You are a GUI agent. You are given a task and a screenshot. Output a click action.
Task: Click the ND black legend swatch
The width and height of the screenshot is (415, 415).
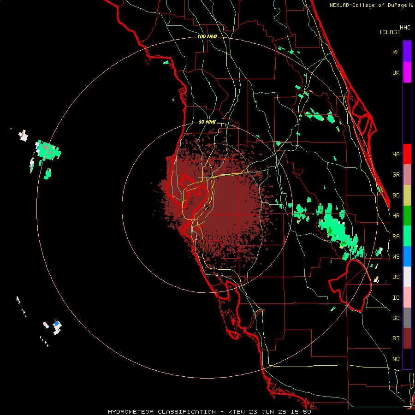click(x=407, y=359)
